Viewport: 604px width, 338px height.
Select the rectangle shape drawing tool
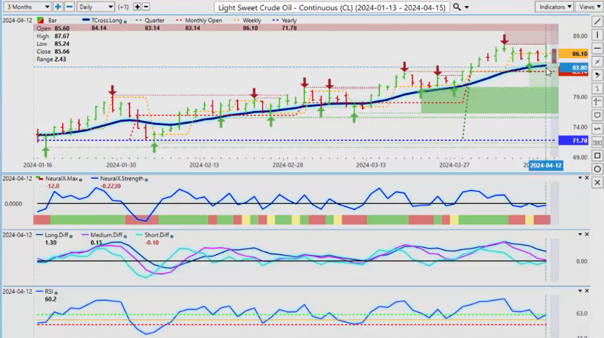click(x=597, y=155)
